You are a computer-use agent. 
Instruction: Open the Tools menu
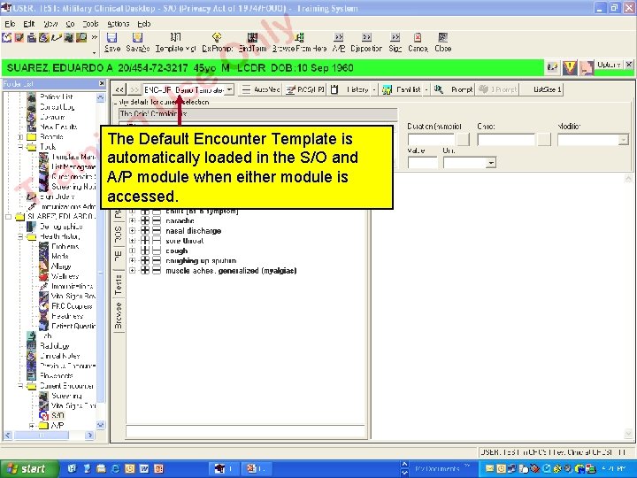pyautogui.click(x=90, y=24)
